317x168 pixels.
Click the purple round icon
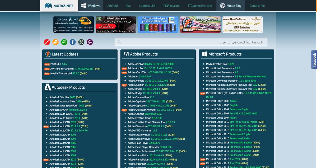click(90, 42)
